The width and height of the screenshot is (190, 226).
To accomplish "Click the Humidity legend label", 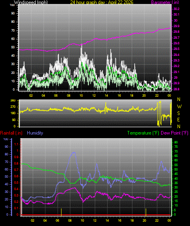I will 35,133.
